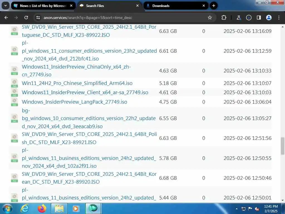The height and width of the screenshot is (214, 285).
Task: Click timestamp 2025-02-06 13:16:09
Action: pyautogui.click(x=247, y=31)
